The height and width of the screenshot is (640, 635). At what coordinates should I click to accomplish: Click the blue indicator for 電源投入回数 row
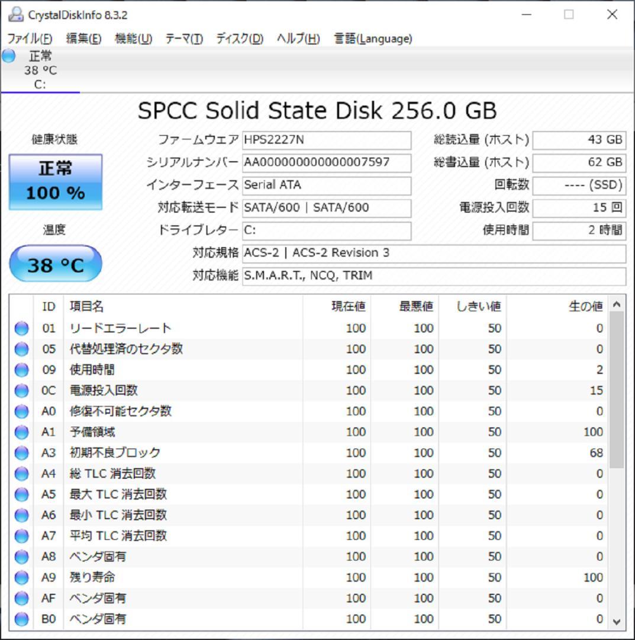point(21,391)
